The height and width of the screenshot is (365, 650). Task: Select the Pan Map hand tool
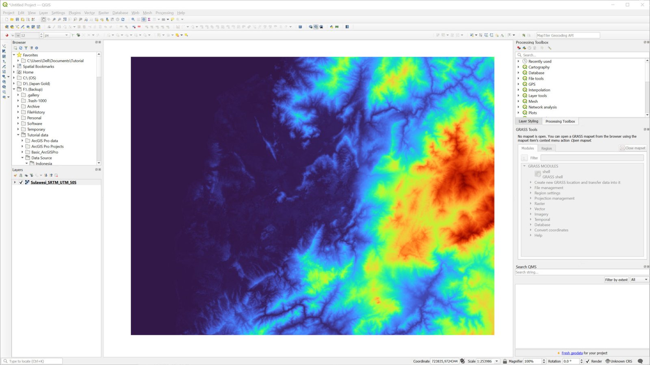43,20
